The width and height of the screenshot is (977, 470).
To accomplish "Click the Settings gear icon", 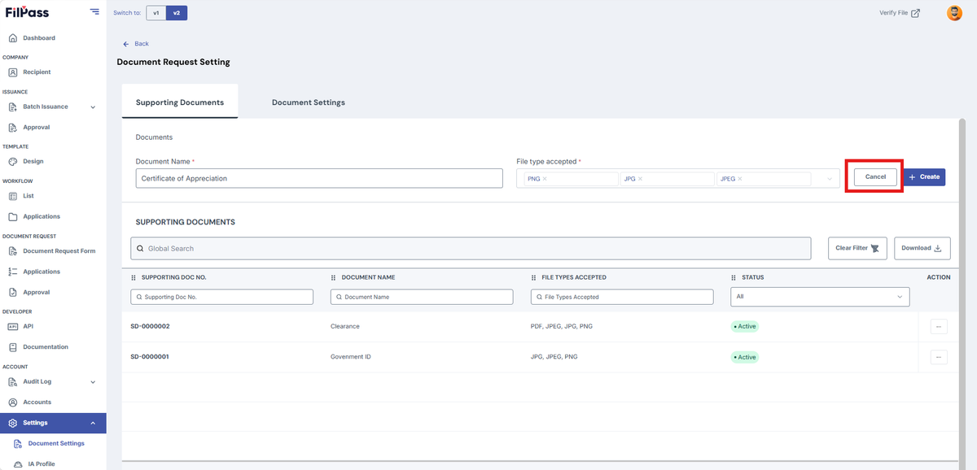I will point(13,423).
